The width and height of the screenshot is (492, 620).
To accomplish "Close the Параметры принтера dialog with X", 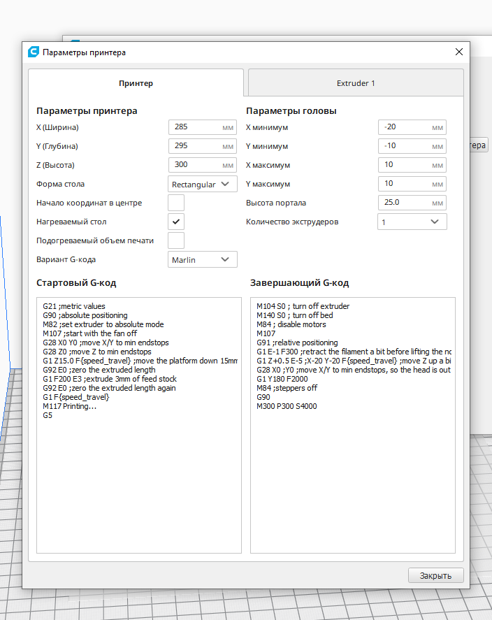I will (x=459, y=52).
